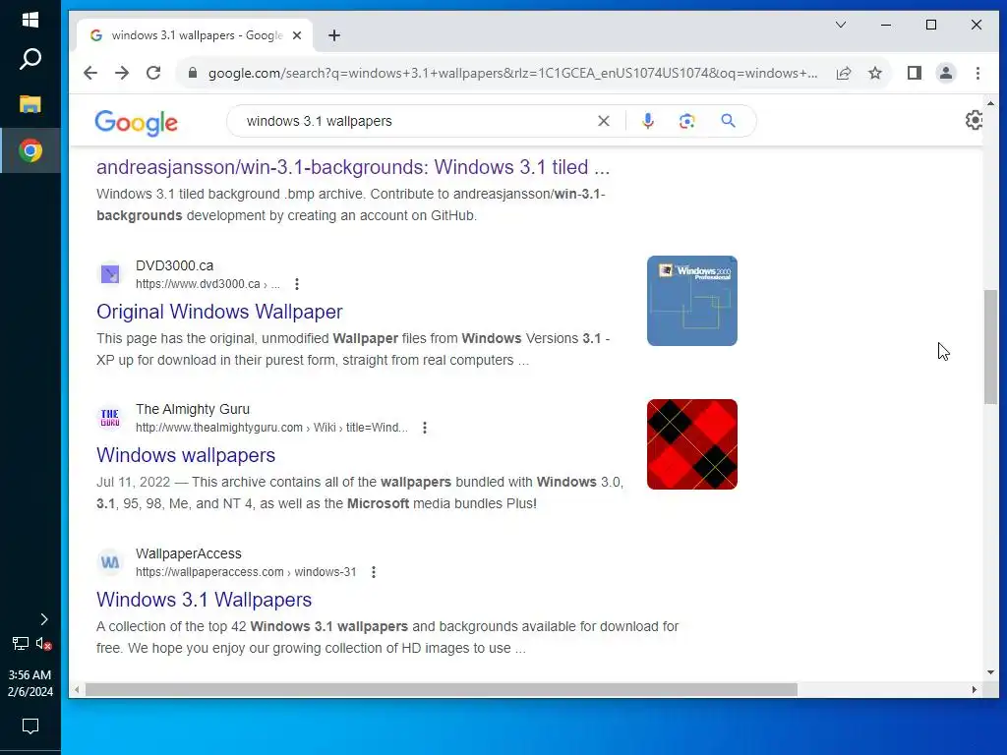
Task: Submit search with magnifier icon
Action: click(728, 121)
